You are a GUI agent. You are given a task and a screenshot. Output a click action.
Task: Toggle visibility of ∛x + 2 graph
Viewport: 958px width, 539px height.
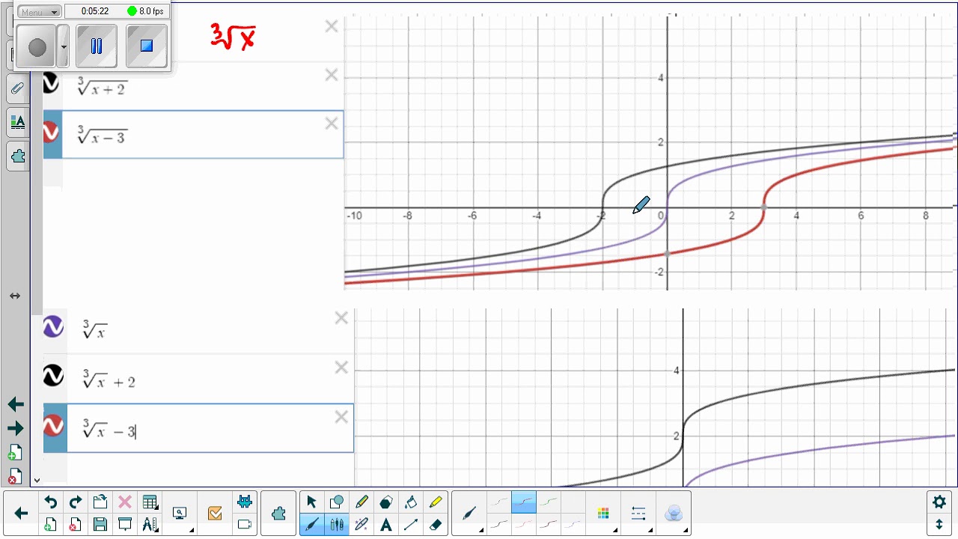click(53, 376)
